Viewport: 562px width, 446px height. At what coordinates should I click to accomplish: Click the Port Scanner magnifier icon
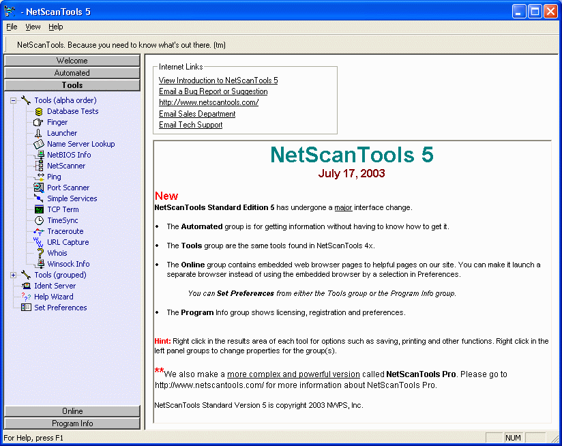coord(39,188)
